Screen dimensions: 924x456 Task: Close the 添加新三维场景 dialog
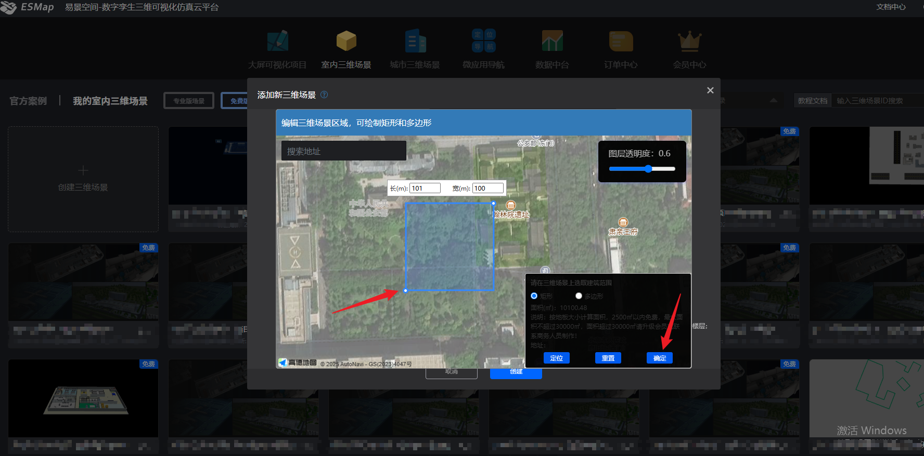pos(710,90)
